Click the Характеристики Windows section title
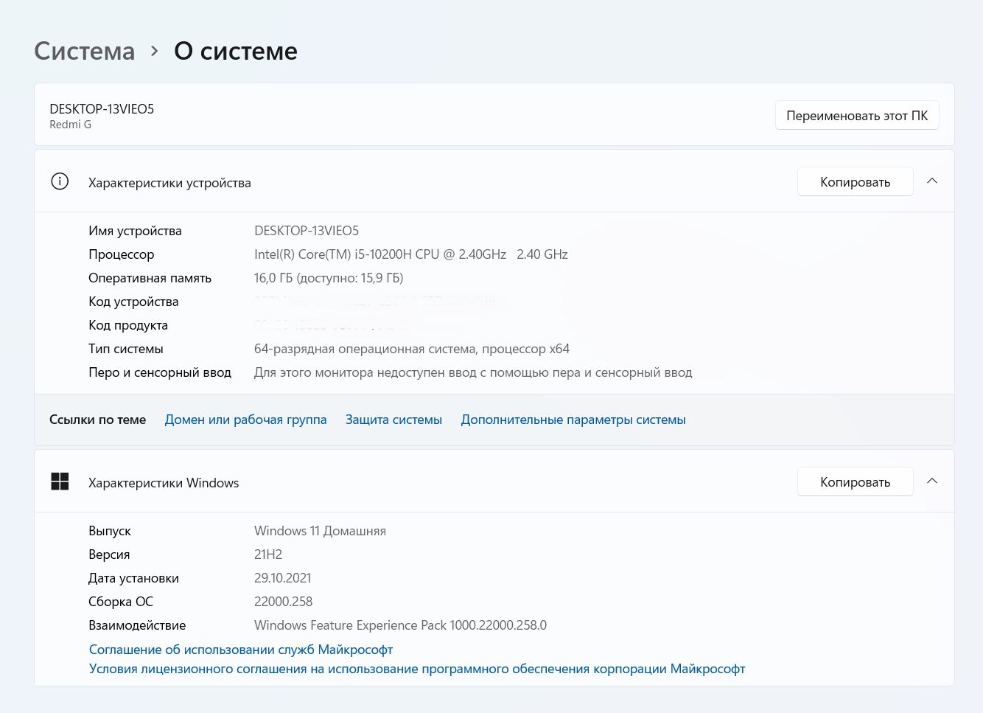Image resolution: width=983 pixels, height=713 pixels. click(164, 483)
